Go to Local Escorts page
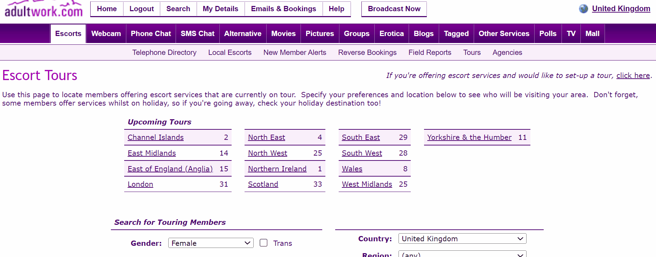This screenshot has width=656, height=257. click(x=230, y=52)
